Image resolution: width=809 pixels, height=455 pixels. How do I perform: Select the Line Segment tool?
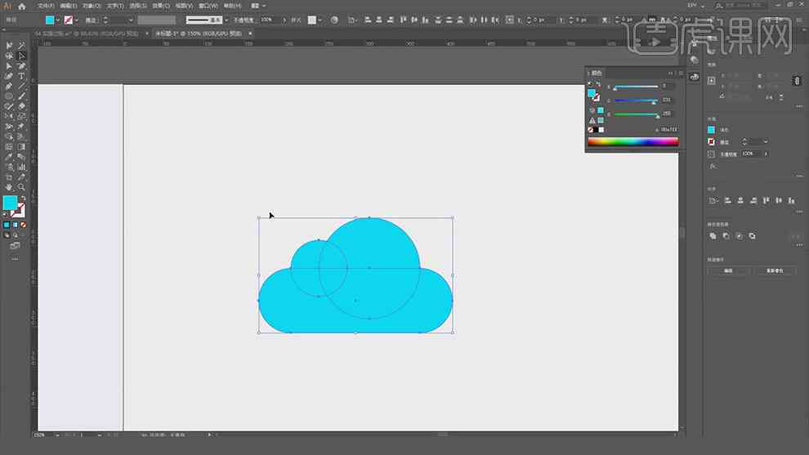tap(22, 86)
